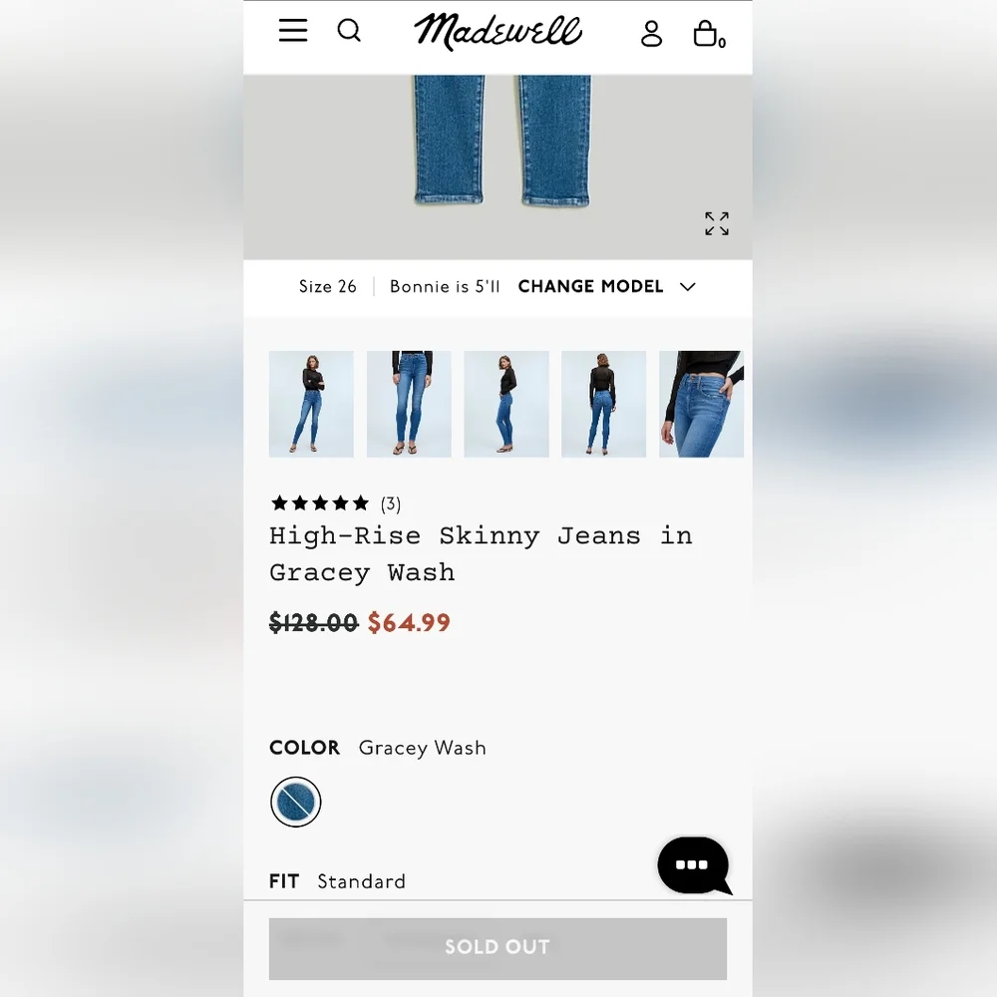Click the main jeans product image
The image size is (997, 997).
pos(498,166)
